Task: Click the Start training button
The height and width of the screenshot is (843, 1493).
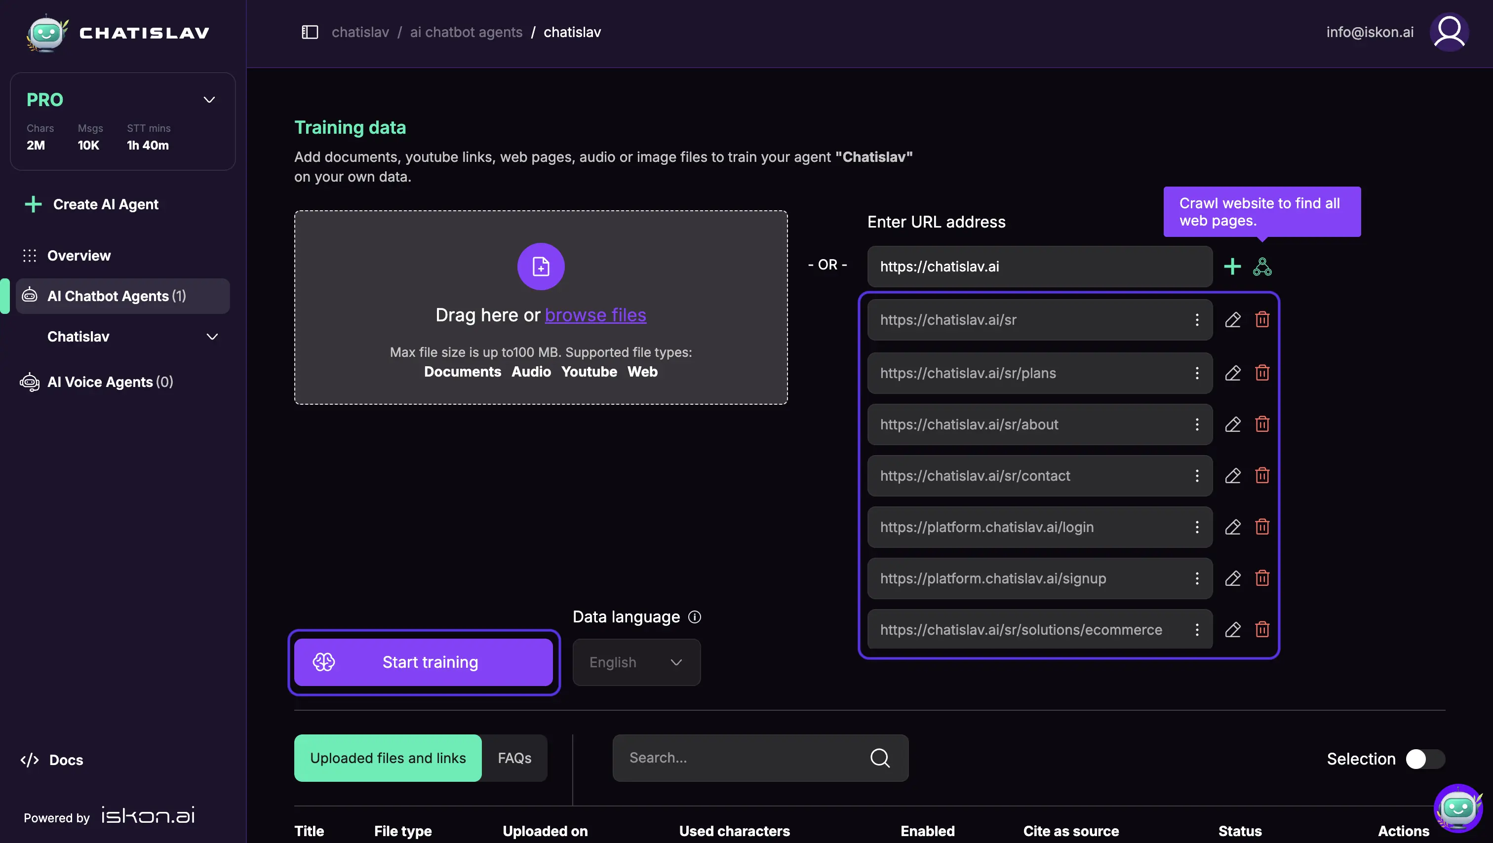Action: point(424,662)
